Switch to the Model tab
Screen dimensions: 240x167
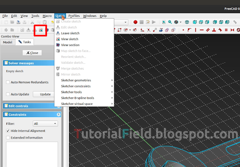click(7, 42)
